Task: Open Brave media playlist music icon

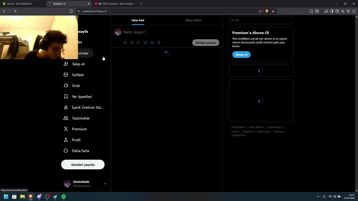Action: [326, 11]
